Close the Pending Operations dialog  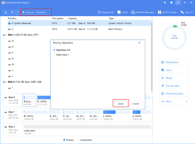tap(139, 43)
